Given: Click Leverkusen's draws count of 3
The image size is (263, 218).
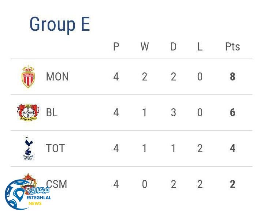Looking at the screenshot, I should point(173,113).
